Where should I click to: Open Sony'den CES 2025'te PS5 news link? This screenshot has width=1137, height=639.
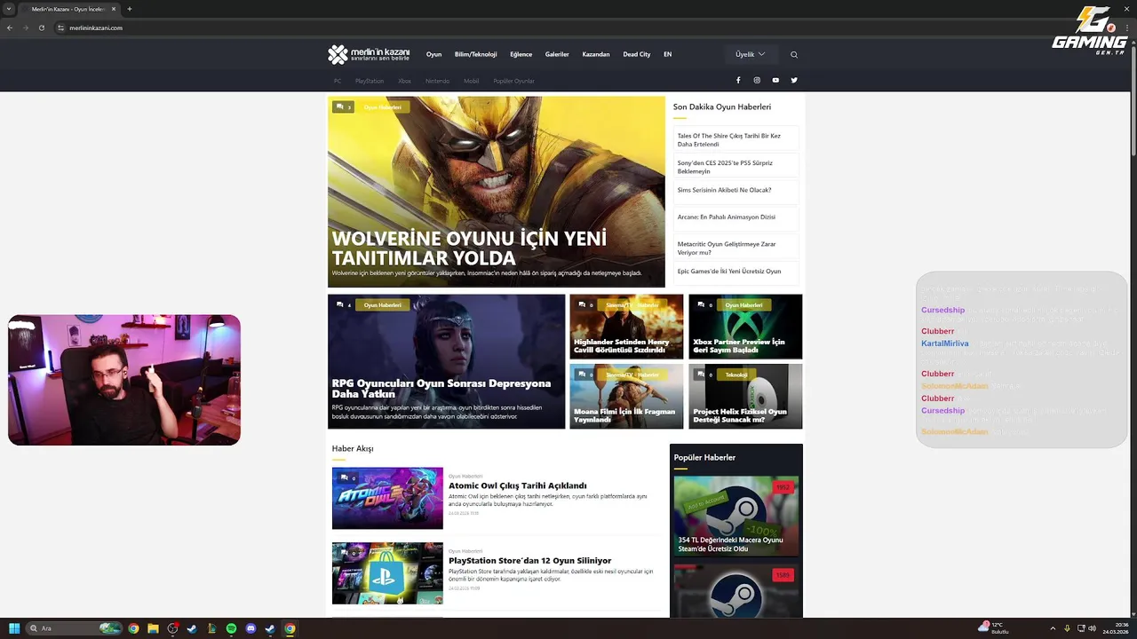[735, 167]
